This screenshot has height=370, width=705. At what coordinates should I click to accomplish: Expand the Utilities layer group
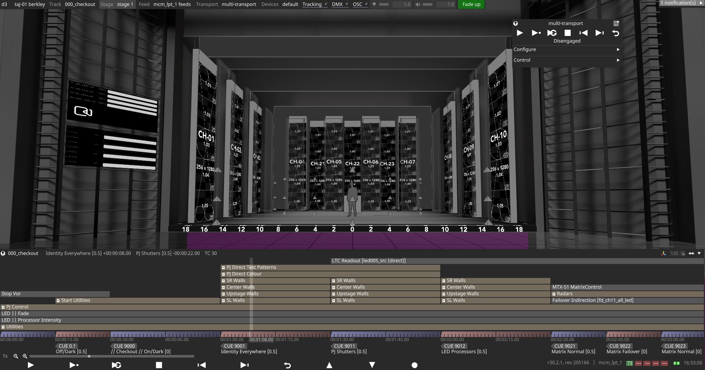click(x=3, y=327)
